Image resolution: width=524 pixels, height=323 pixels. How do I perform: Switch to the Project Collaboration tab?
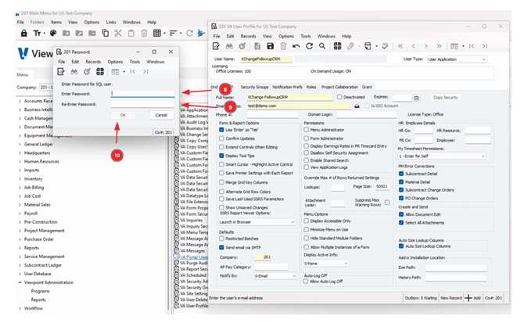[339, 87]
